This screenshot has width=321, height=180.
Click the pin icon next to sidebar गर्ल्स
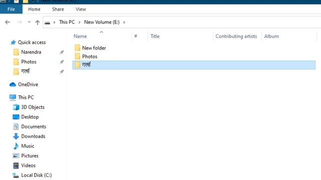(x=62, y=71)
